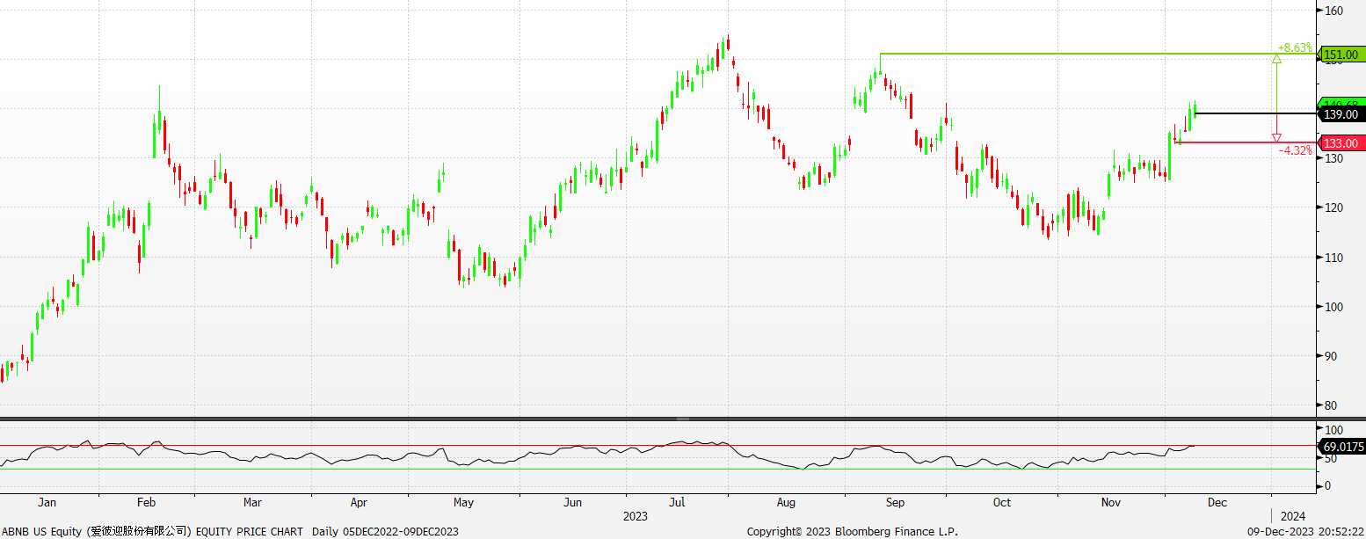Click the Dec month label
Viewport: 1366px width, 539px height.
click(1217, 503)
